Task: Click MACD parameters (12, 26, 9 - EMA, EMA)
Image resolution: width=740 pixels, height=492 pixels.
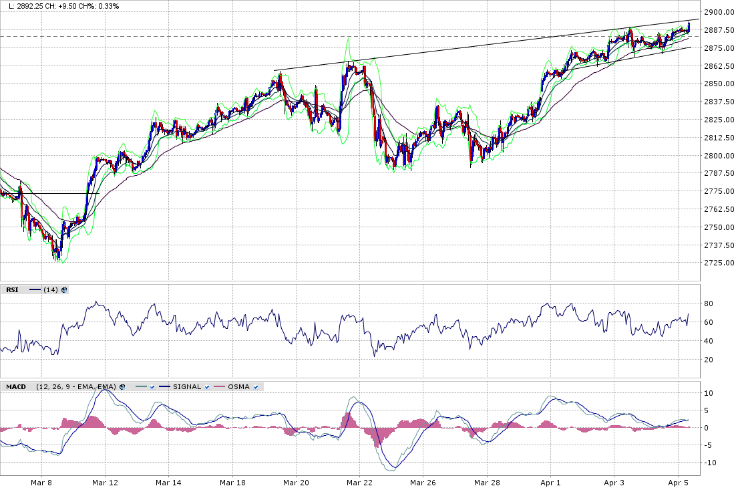Action: click(76, 386)
